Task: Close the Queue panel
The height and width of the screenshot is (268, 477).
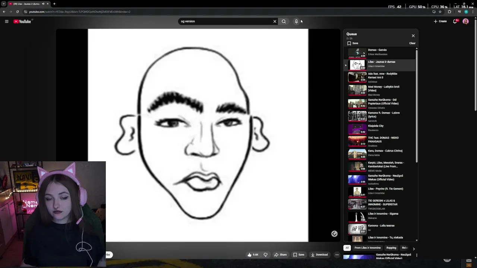Action: click(x=413, y=36)
